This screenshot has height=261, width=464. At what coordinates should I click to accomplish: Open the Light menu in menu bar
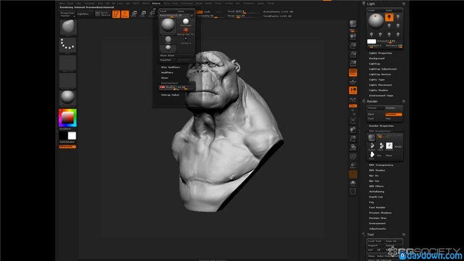coord(128,3)
